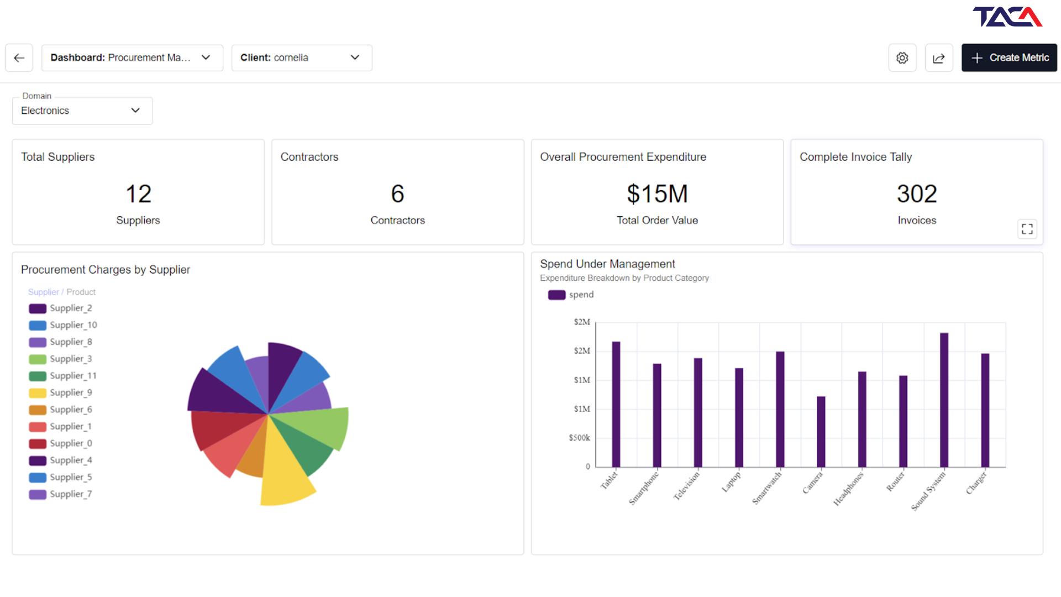
Task: Open dashboard settings gear
Action: click(902, 57)
